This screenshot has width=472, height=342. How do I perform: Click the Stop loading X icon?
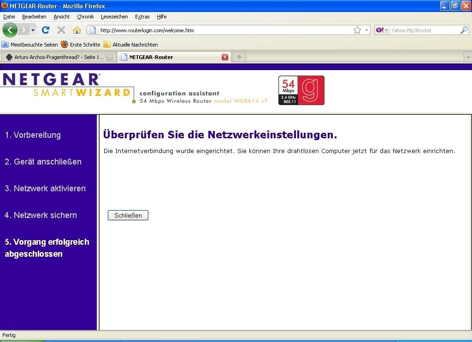(x=61, y=30)
